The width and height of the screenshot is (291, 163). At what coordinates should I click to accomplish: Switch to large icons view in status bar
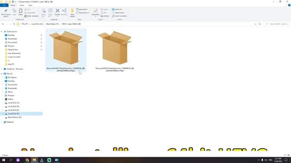tap(289, 155)
